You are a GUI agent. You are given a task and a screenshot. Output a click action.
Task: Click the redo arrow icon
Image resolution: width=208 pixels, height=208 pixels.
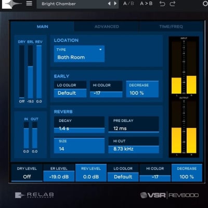(x=173, y=4)
